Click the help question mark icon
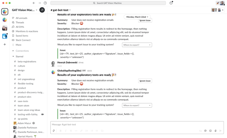Image resolution: width=227 pixels, height=138 pixels. pos(171,3)
